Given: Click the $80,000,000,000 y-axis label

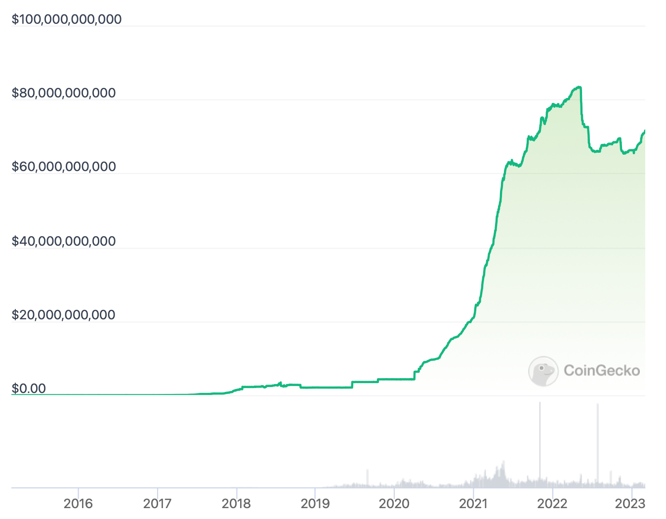Looking at the screenshot, I should tap(64, 93).
